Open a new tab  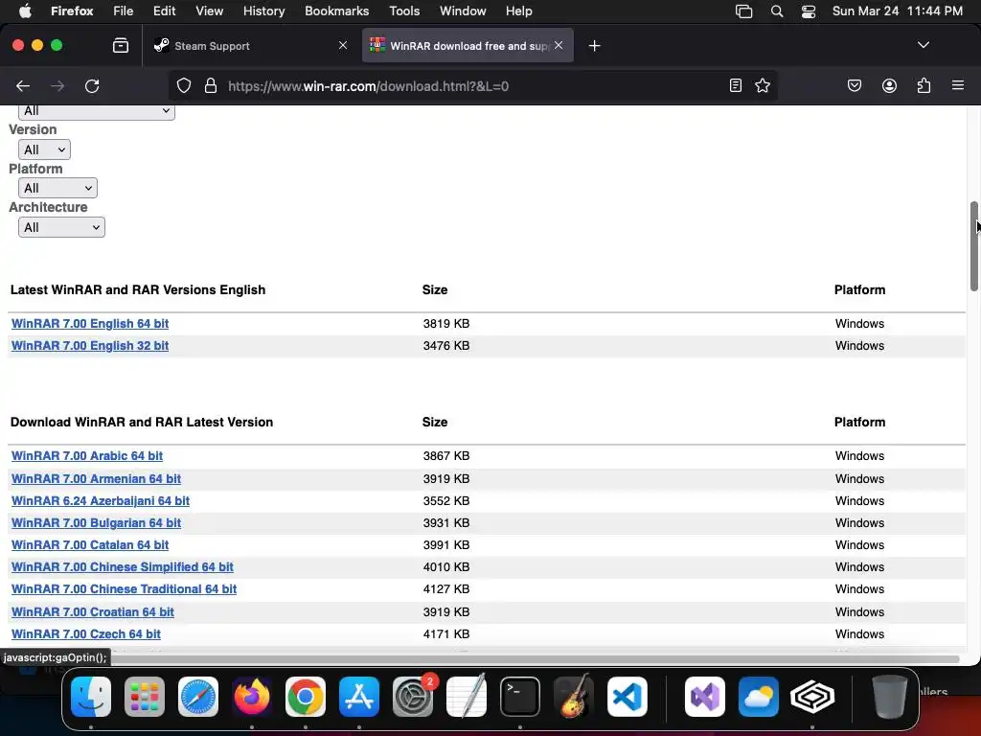[594, 46]
